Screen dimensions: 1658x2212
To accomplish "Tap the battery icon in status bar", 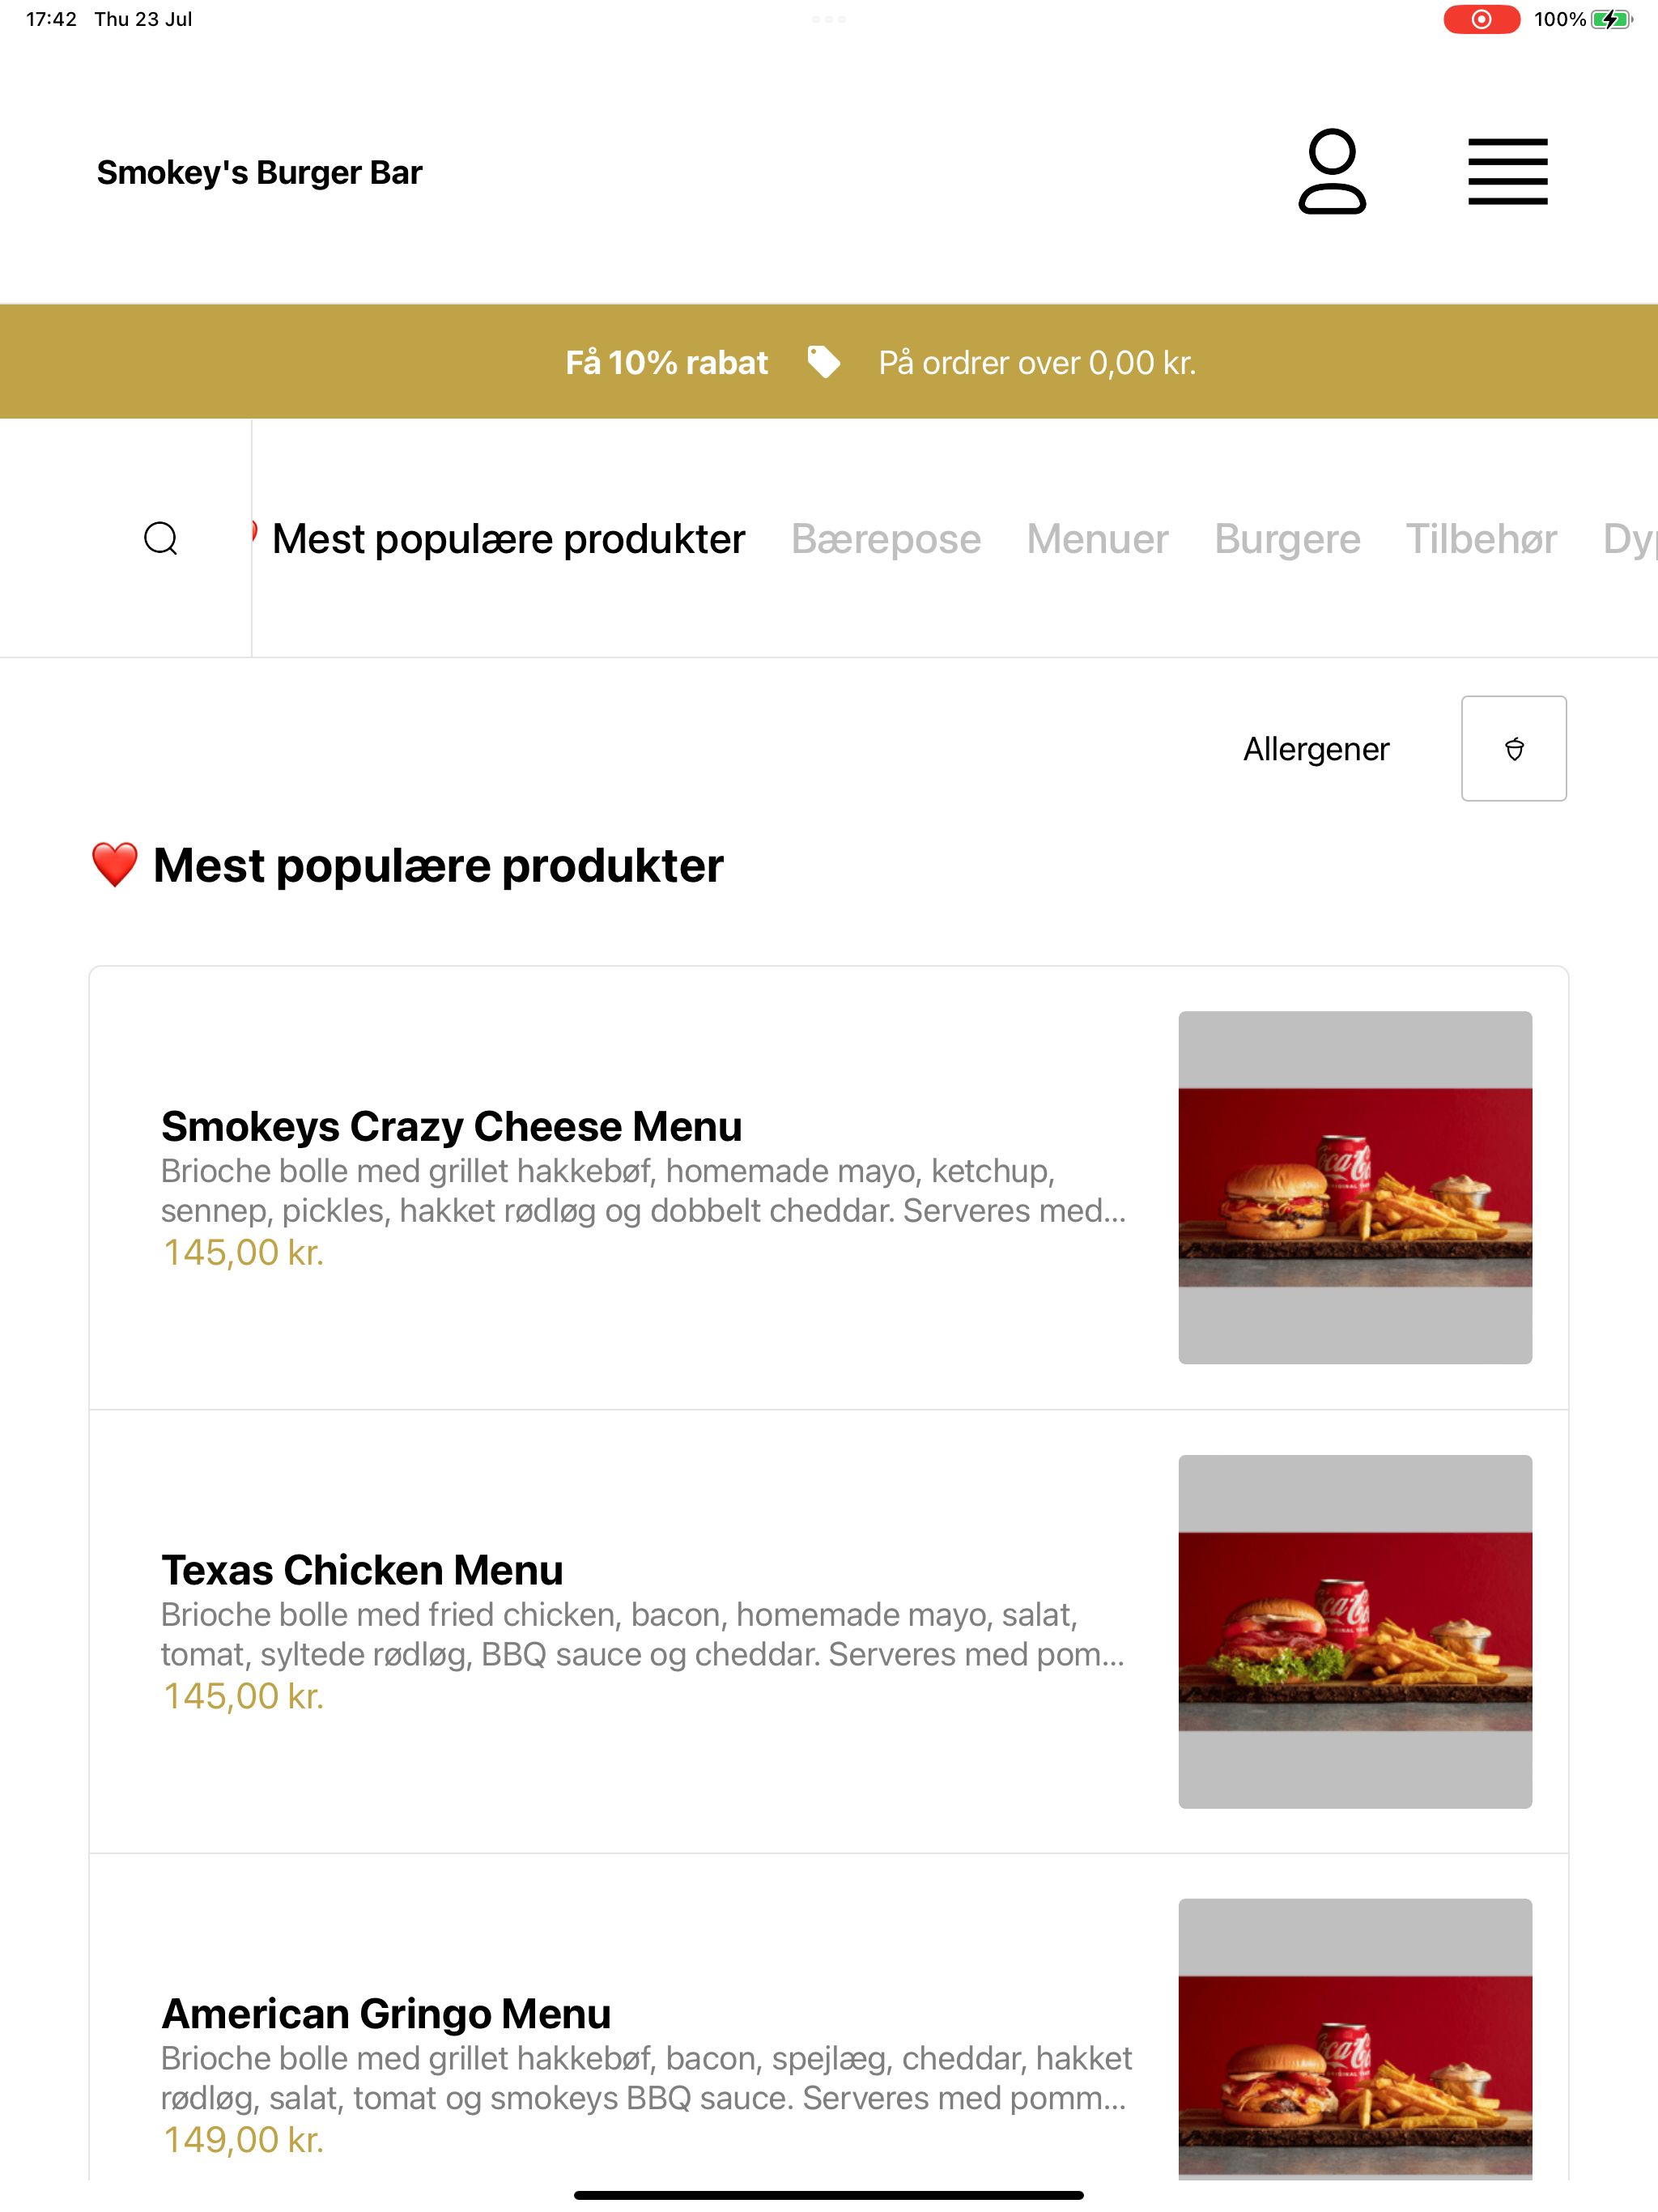I will tap(1611, 19).
